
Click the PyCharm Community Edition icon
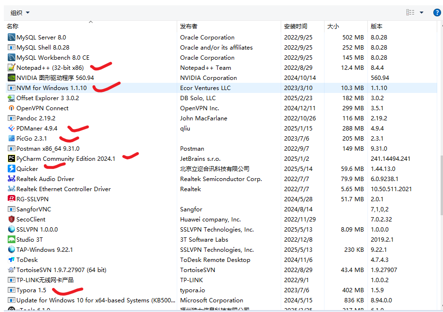tap(11, 158)
